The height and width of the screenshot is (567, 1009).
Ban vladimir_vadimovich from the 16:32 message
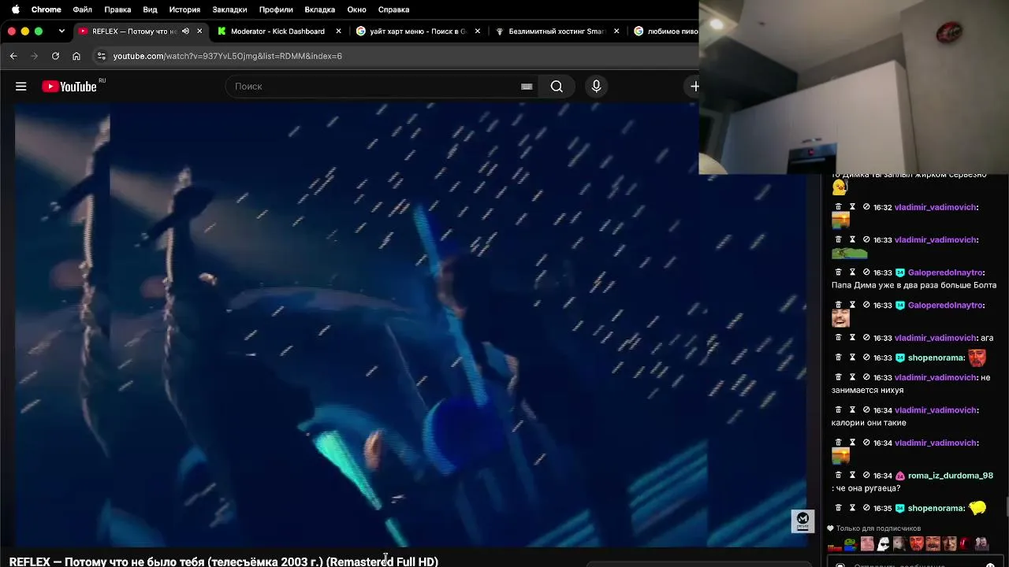coord(866,207)
